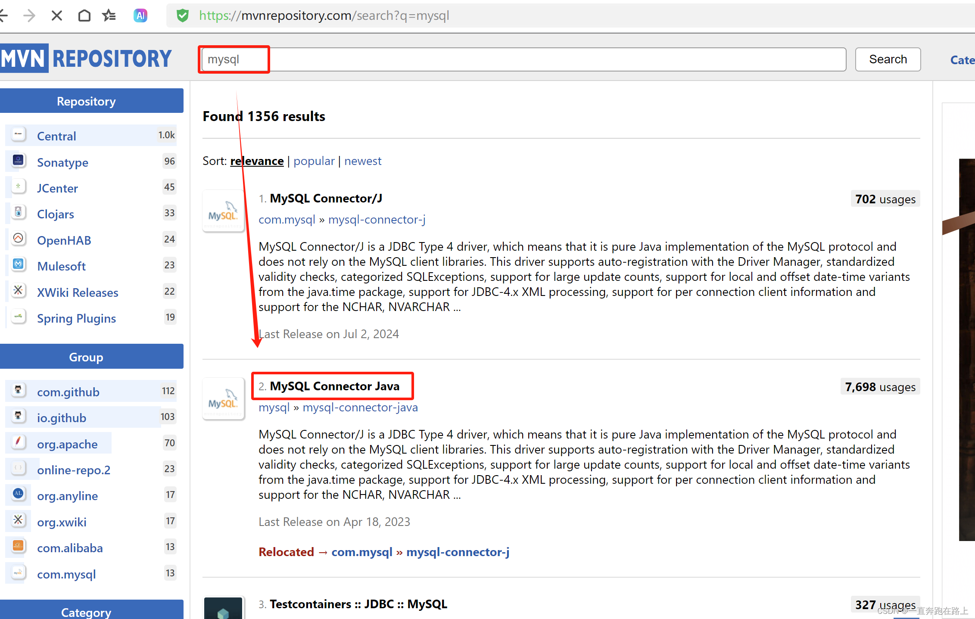The width and height of the screenshot is (975, 619).
Task: Filter by online-repo.2 group
Action: tap(74, 470)
